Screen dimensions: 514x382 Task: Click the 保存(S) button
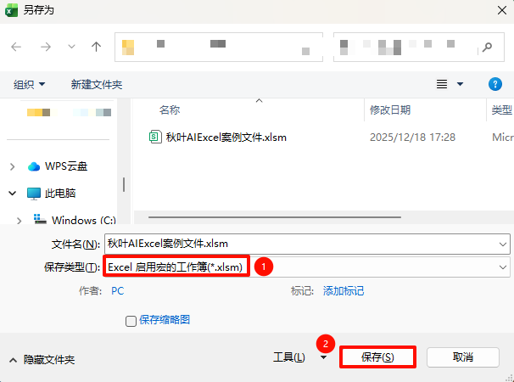(x=377, y=357)
